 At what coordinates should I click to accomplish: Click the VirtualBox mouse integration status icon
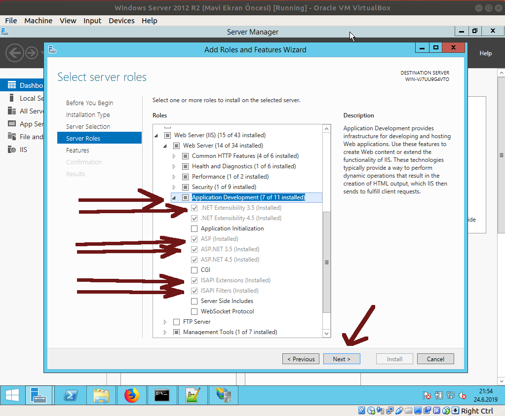point(446,411)
